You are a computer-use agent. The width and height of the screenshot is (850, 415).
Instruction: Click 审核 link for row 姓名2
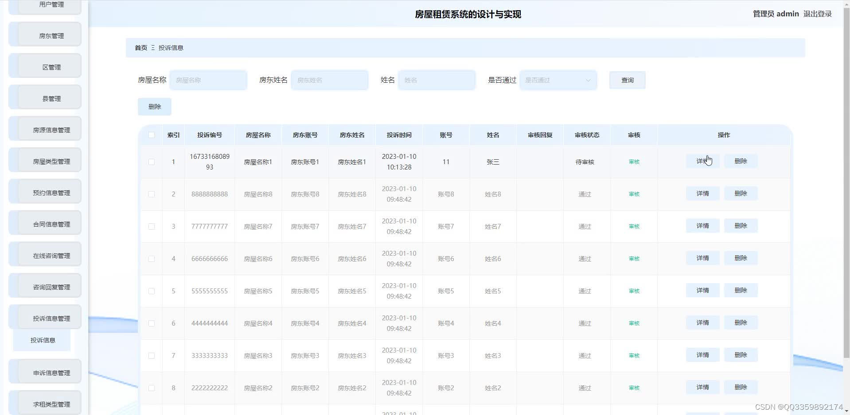tap(634, 388)
